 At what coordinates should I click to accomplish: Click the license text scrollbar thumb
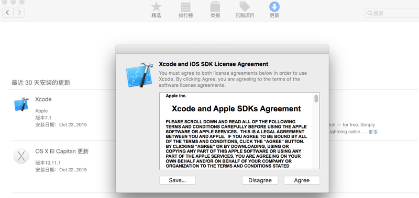(x=316, y=98)
